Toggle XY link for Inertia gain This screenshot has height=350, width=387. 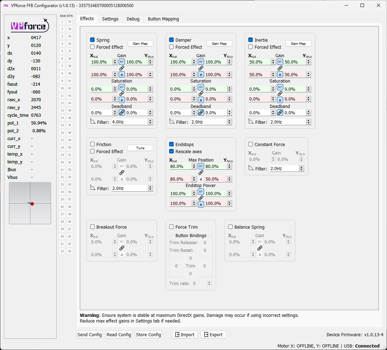click(280, 62)
